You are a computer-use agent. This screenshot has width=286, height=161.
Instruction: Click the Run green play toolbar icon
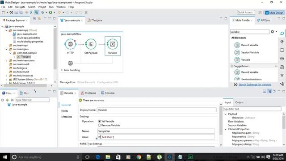(50, 13)
